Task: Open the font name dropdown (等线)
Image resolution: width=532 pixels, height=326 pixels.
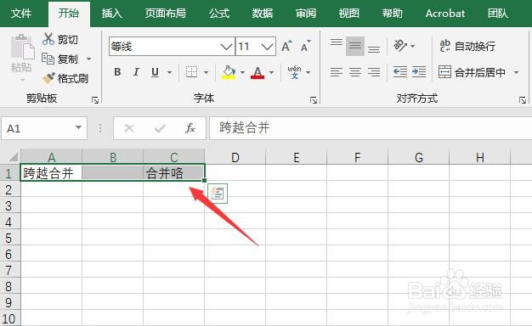Action: (226, 47)
